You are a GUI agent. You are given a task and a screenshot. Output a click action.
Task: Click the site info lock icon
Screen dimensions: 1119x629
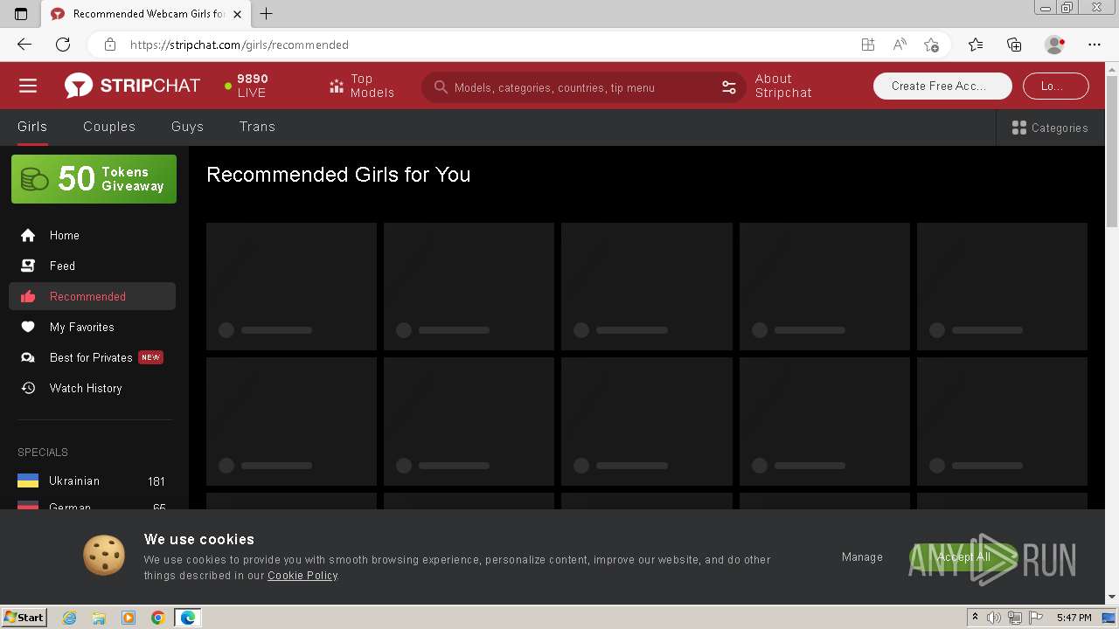109,45
